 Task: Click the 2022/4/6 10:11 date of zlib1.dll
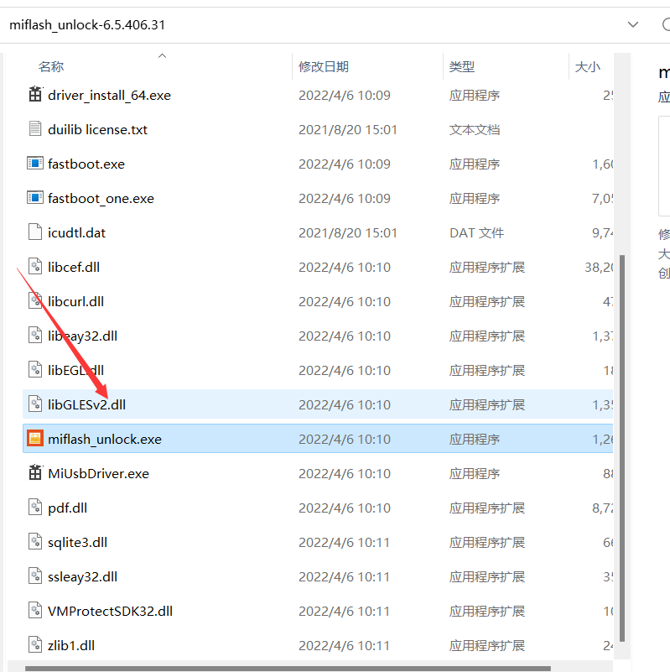pyautogui.click(x=344, y=645)
